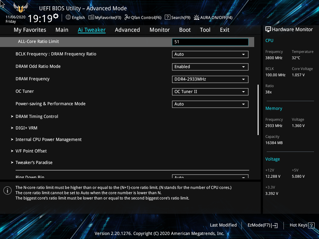Click the globe language icon
319x239 pixels.
pos(68,17)
